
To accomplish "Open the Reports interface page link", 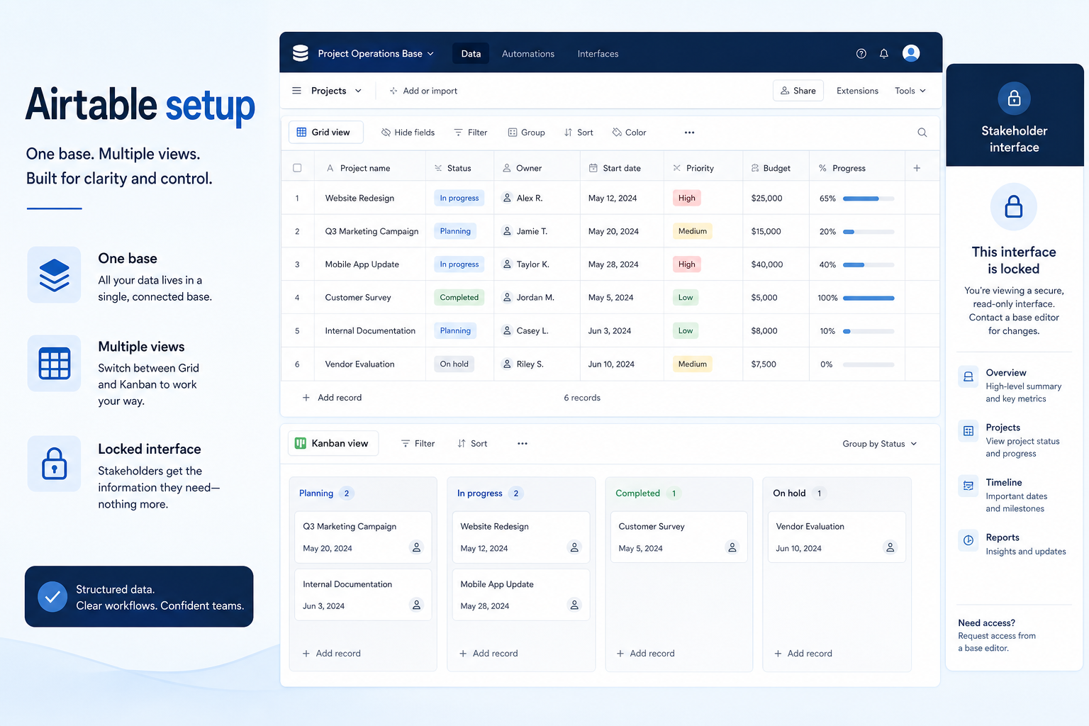I will (x=1014, y=544).
